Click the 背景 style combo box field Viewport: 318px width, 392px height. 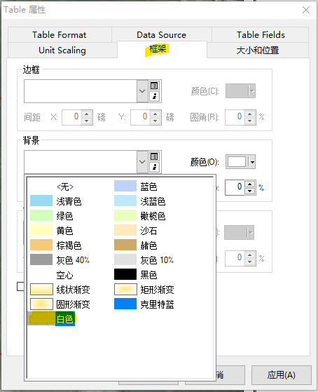81,162
